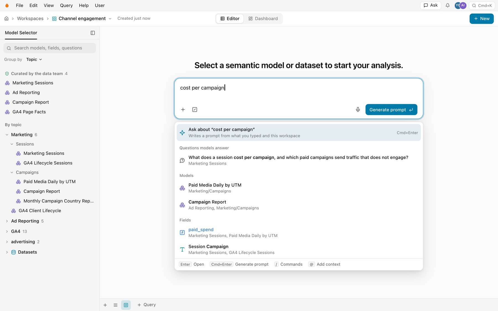The height and width of the screenshot is (311, 498).
Task: Collapse the Campaigns subgroup
Action: (x=12, y=173)
